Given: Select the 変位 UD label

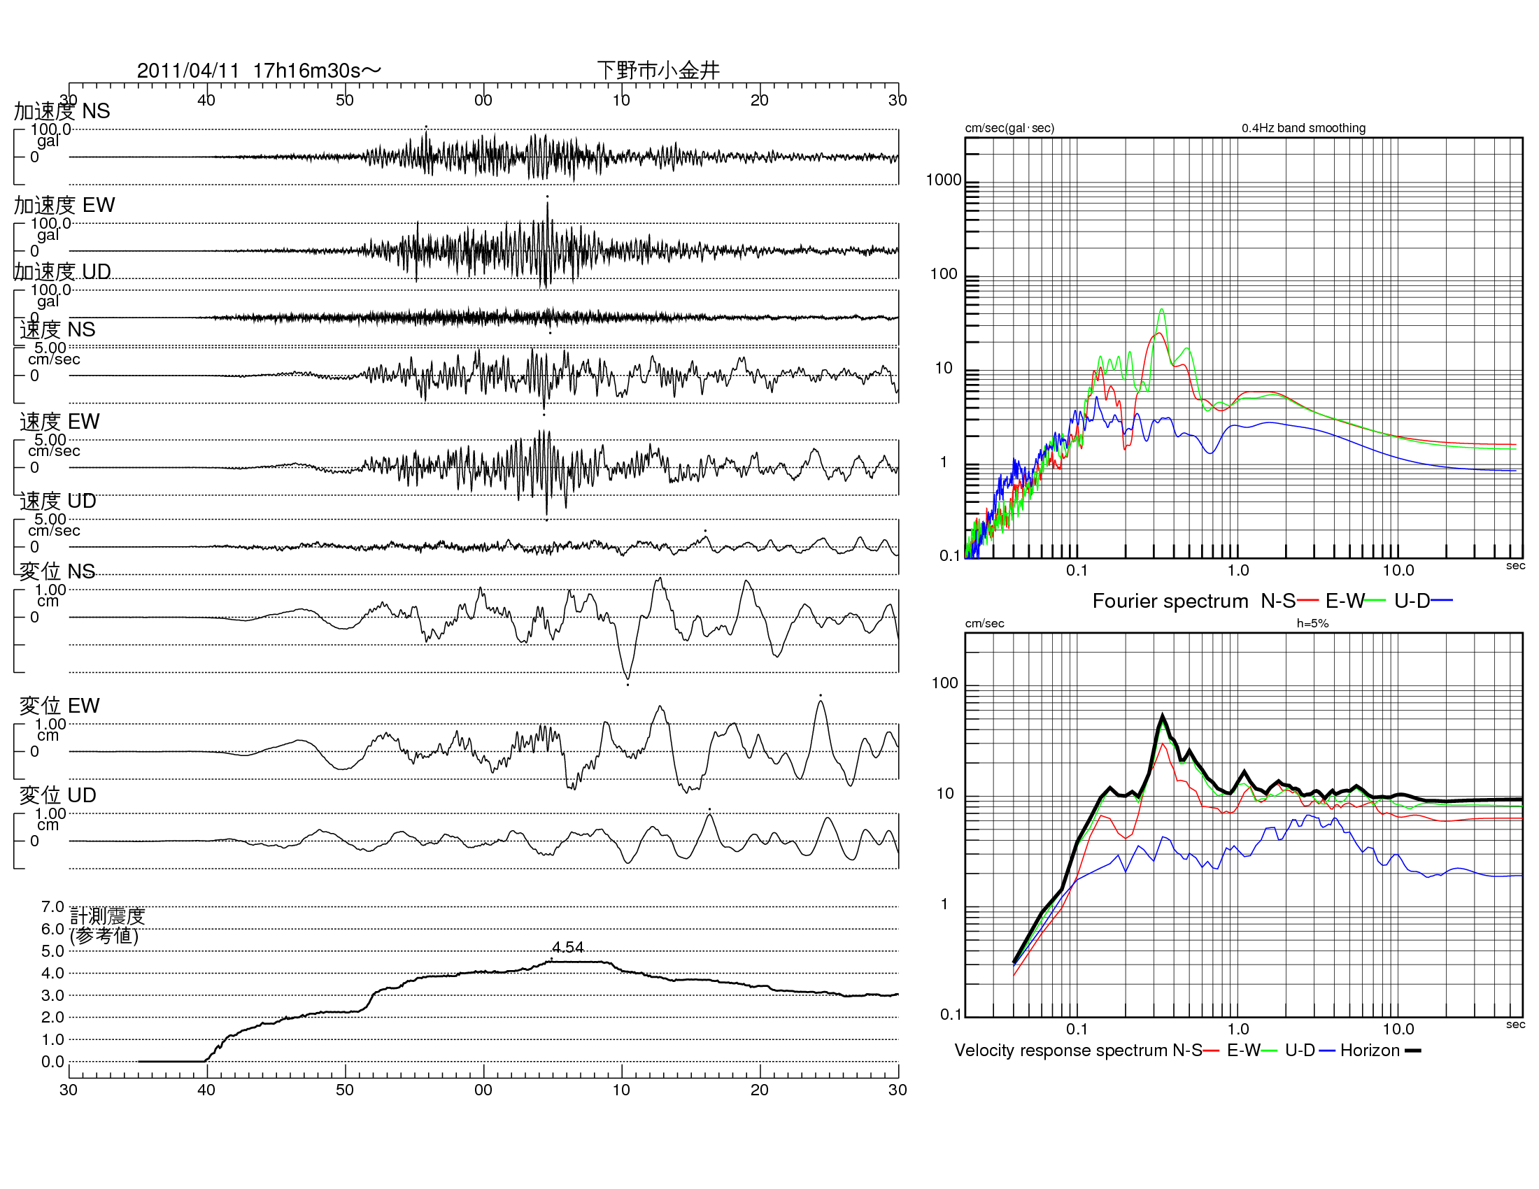Looking at the screenshot, I should tap(58, 795).
